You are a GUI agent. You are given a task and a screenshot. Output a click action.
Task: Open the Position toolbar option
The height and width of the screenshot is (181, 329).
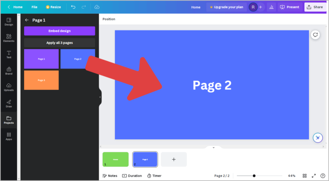(x=109, y=19)
